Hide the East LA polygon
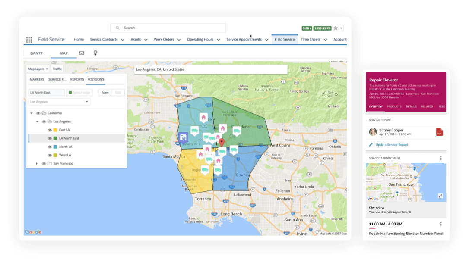This screenshot has height=262, width=469. click(x=50, y=130)
